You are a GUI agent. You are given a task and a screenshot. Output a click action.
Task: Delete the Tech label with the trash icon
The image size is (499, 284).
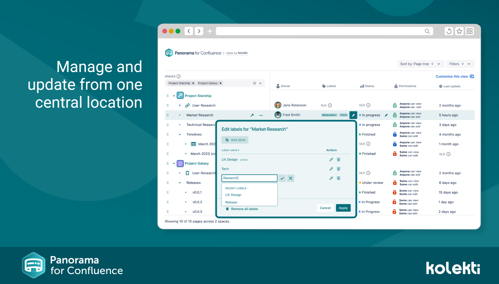click(x=339, y=169)
